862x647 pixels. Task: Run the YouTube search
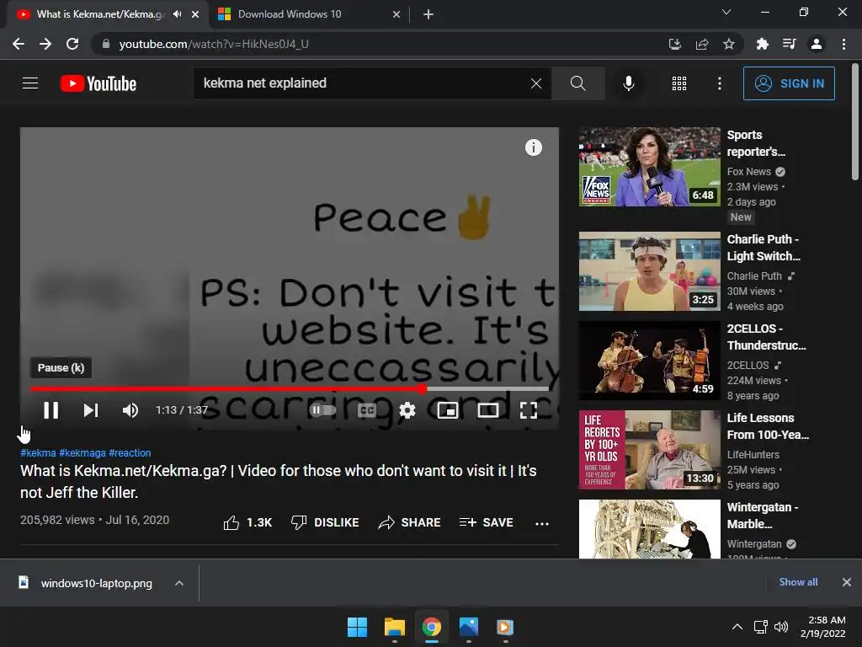pos(577,83)
